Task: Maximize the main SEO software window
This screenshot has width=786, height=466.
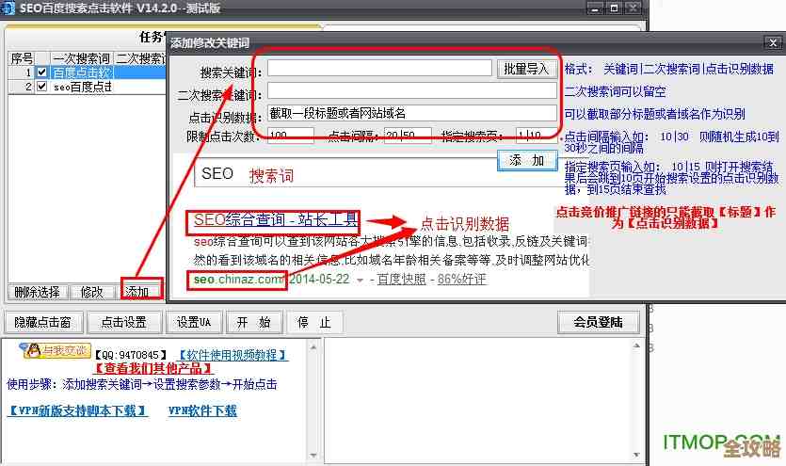Action: (614, 8)
